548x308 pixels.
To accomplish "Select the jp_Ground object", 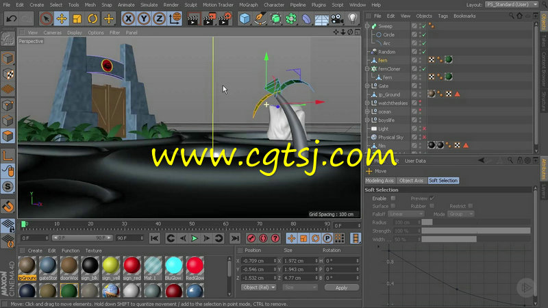I will [389, 94].
